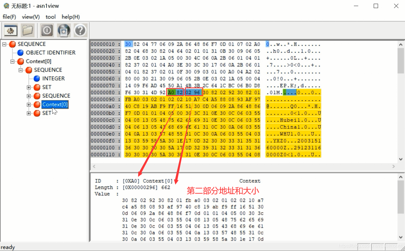Click the hex offset 00000080

click(x=103, y=93)
